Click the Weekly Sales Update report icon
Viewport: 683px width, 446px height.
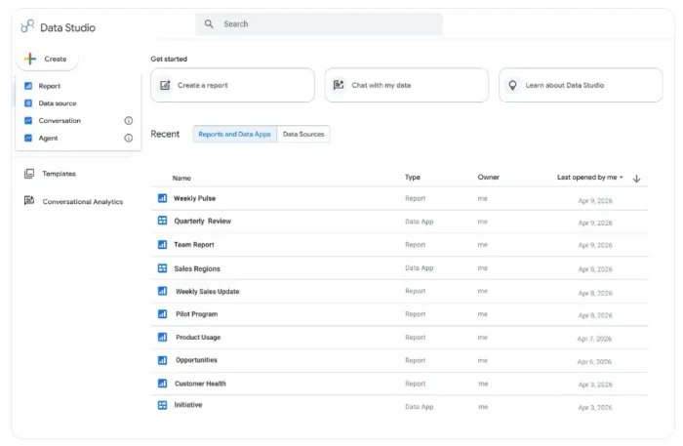163,291
